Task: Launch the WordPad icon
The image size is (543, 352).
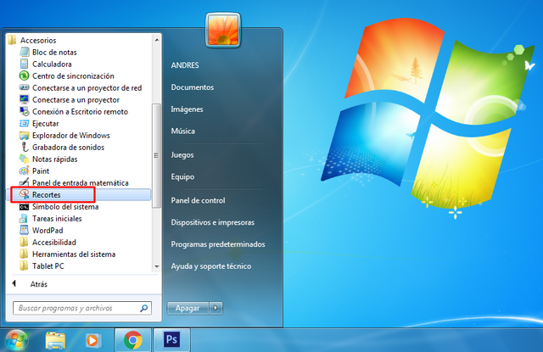Action: (25, 230)
